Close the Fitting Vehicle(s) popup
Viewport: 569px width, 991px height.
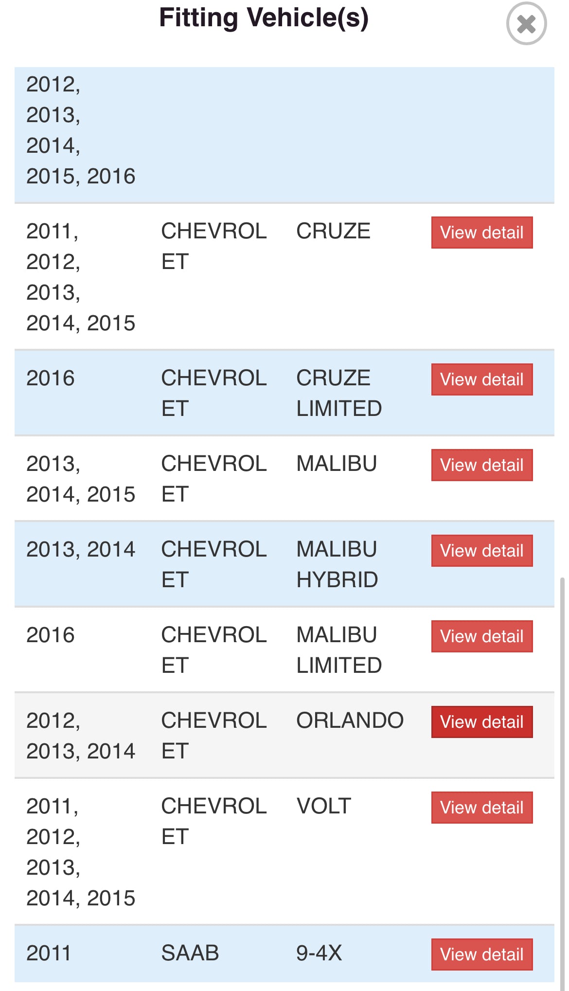[x=526, y=23]
